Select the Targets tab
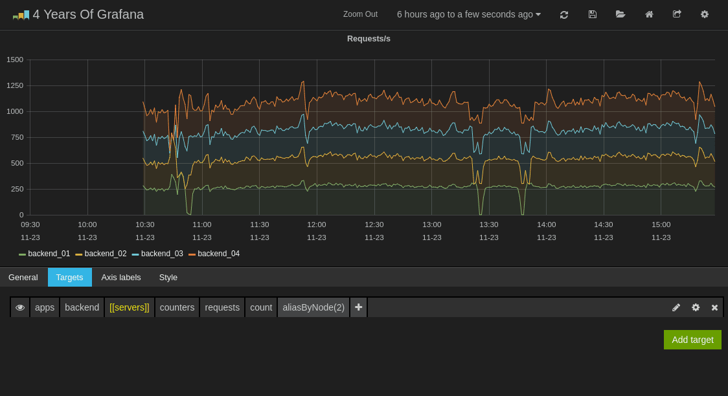Viewport: 728px width, 396px height. click(70, 278)
